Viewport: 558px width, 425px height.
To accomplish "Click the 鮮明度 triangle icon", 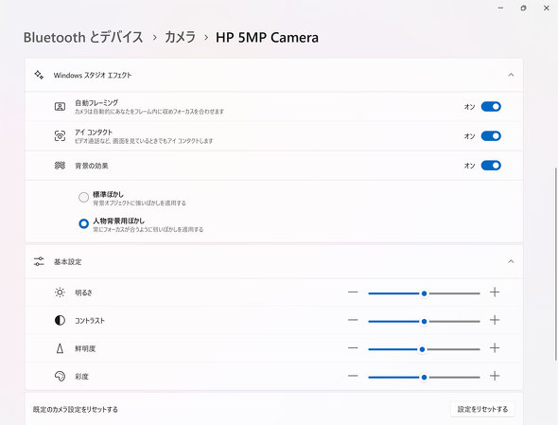I will pyautogui.click(x=60, y=348).
